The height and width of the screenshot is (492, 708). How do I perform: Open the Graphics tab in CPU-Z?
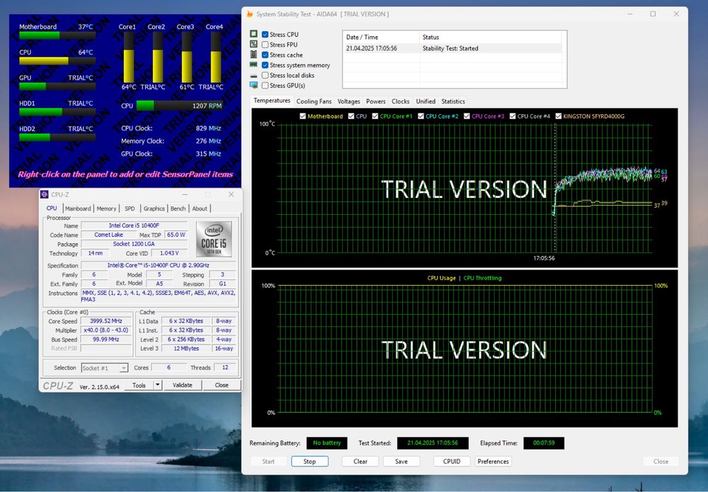pyautogui.click(x=154, y=208)
